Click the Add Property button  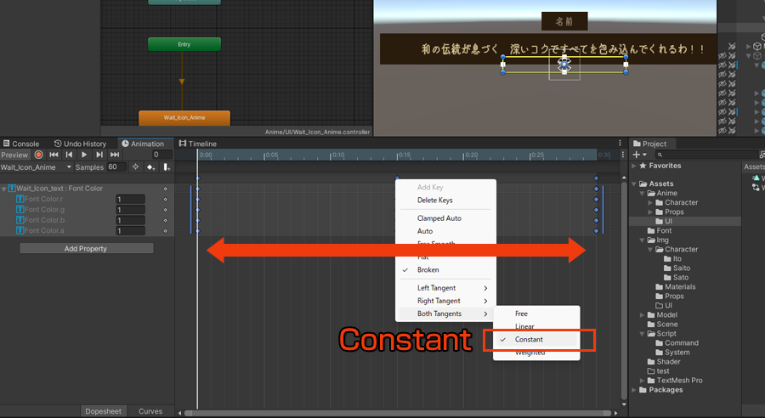point(87,248)
